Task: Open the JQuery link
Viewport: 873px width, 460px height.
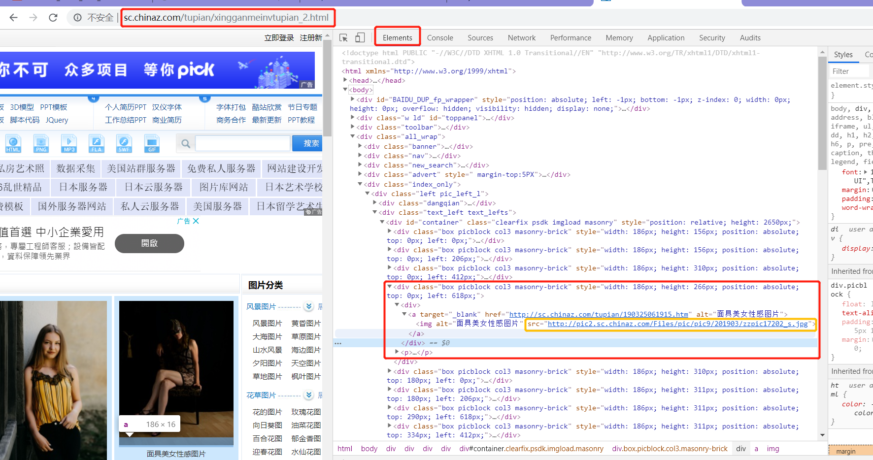Action: coord(57,120)
